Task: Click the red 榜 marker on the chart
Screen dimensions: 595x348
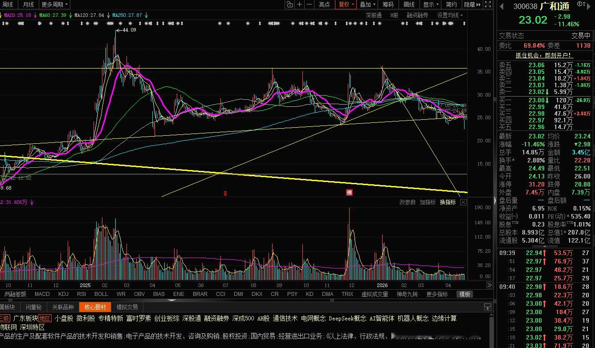Action: point(350,193)
